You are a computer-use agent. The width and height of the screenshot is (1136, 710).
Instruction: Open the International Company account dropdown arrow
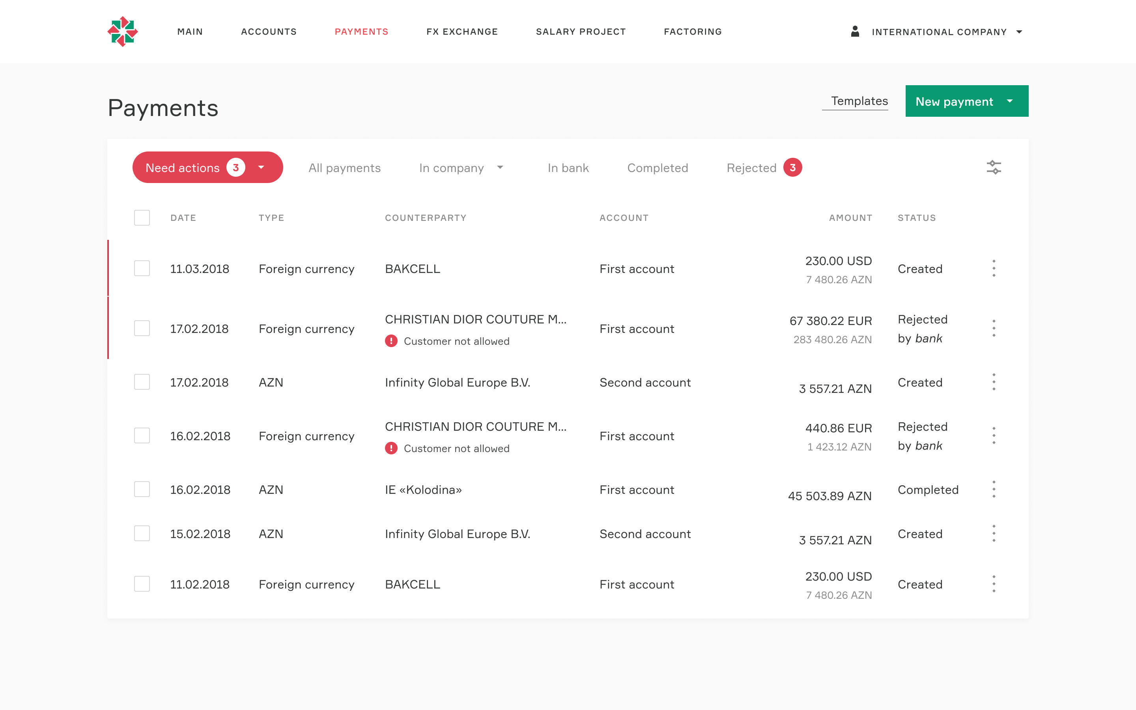point(1019,32)
